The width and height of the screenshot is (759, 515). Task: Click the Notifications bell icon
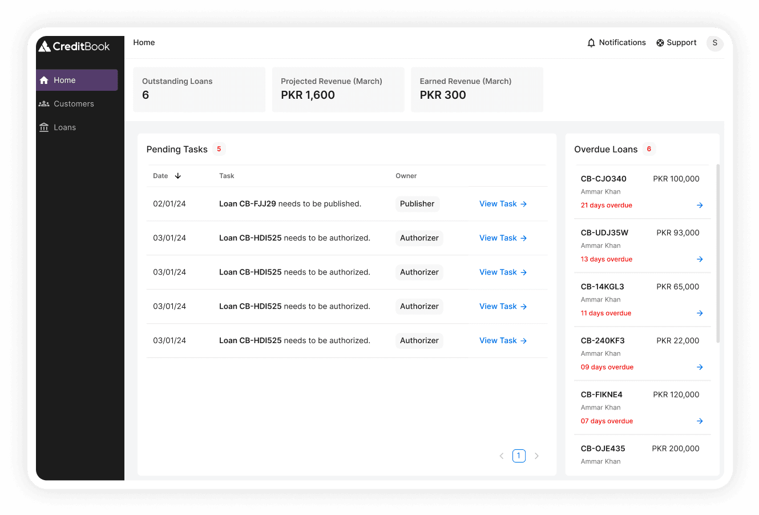(x=591, y=42)
